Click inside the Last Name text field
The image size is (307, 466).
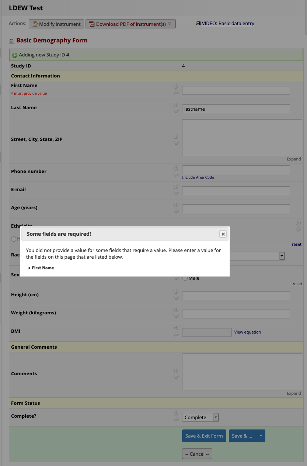(236, 108)
